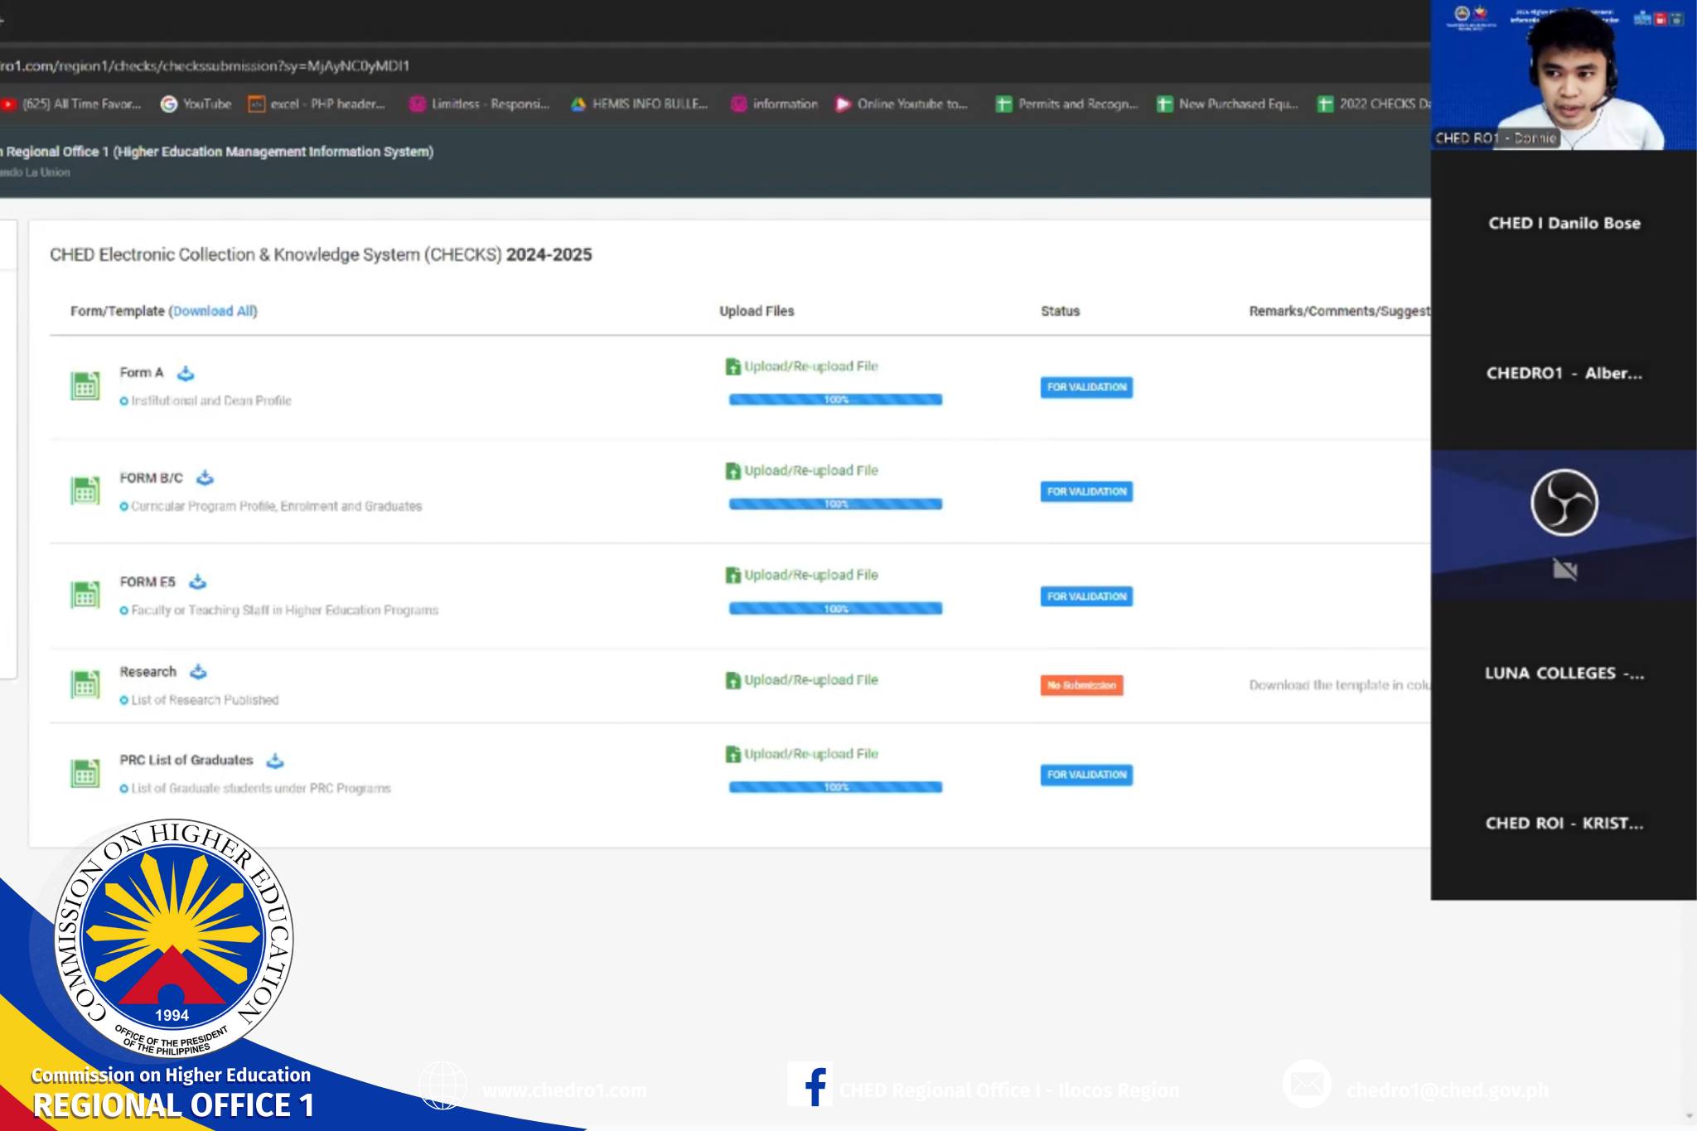Select the CHEDRO1 - Alber... participant tile

tap(1564, 374)
